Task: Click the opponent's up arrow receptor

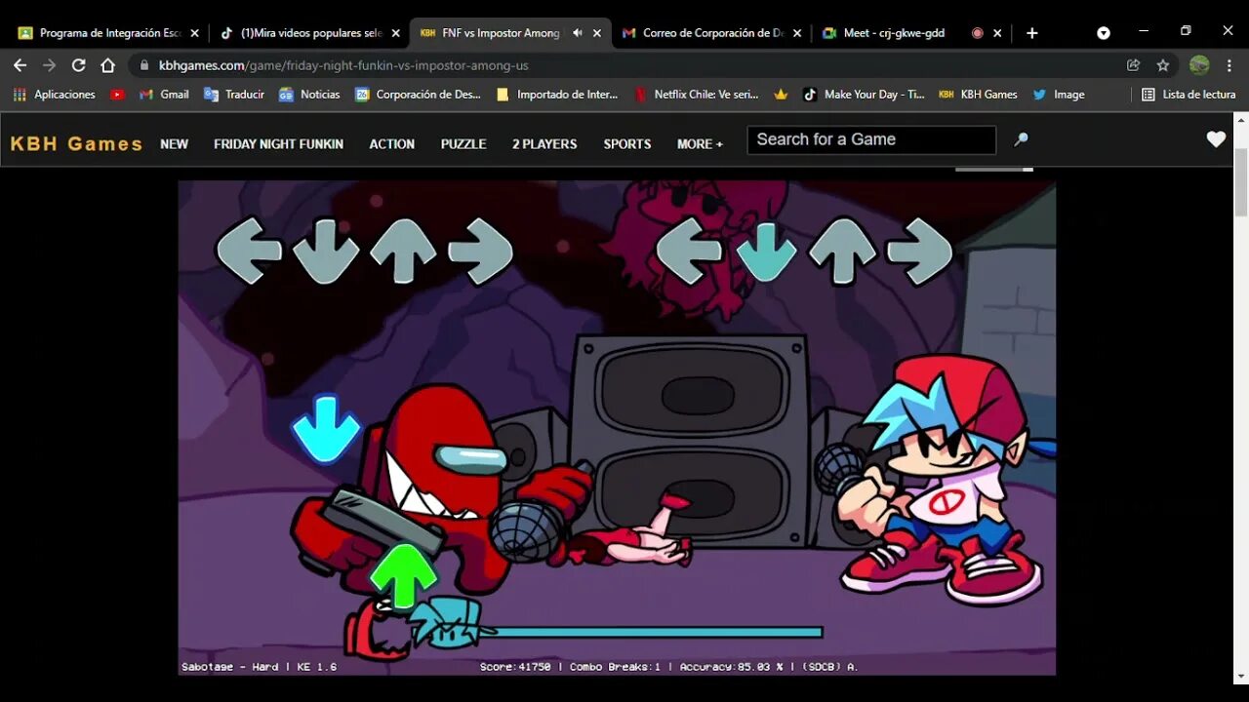Action: click(402, 251)
